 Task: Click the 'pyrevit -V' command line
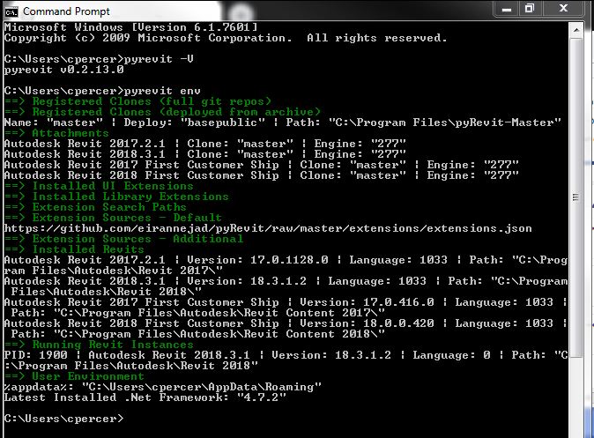click(x=99, y=59)
